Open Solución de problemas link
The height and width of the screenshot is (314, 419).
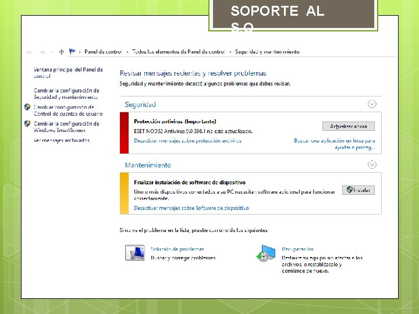pos(177,249)
